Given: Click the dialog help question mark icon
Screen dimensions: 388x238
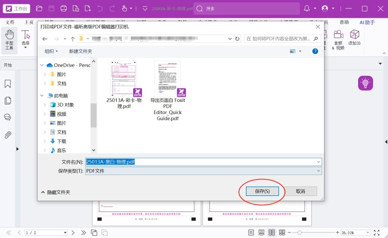Looking at the screenshot, I should (x=315, y=51).
